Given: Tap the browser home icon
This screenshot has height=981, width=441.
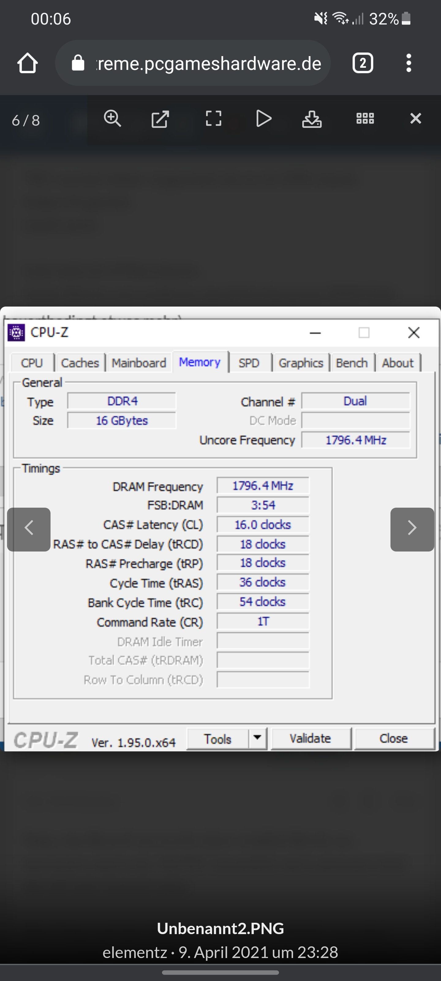Looking at the screenshot, I should [27, 63].
